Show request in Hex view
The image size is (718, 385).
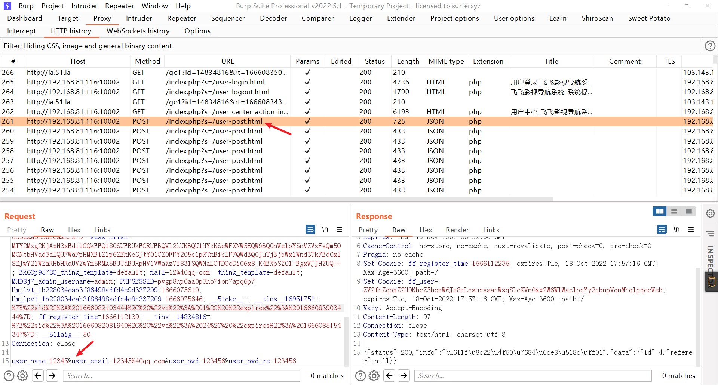[74, 230]
